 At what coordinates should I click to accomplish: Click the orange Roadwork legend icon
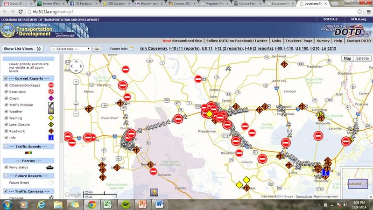point(51,131)
